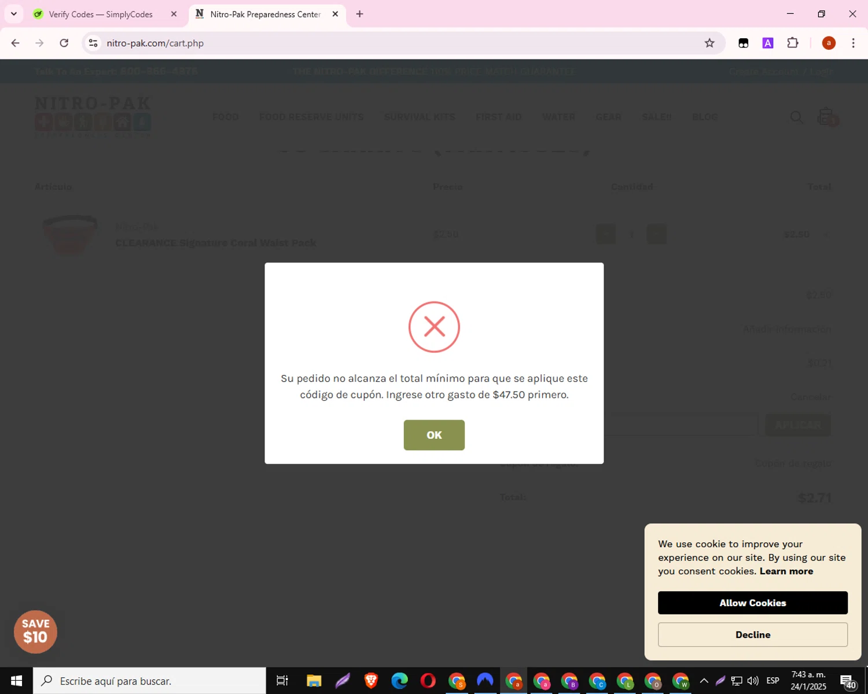Click the APLICAR coupon button
Image resolution: width=868 pixels, height=694 pixels.
pos(798,424)
